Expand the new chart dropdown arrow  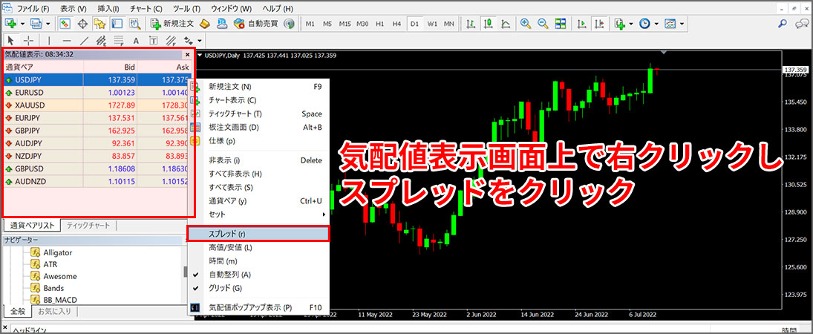22,23
